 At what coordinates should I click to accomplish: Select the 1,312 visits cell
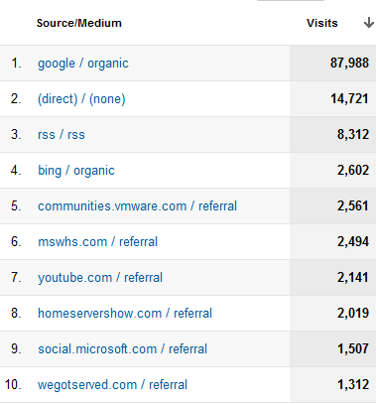click(332, 384)
